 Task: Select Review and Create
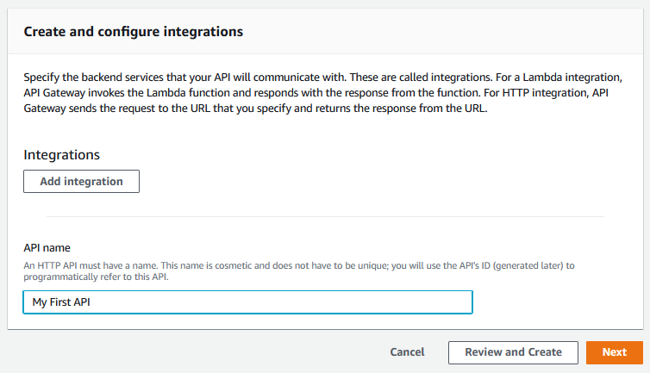(513, 352)
